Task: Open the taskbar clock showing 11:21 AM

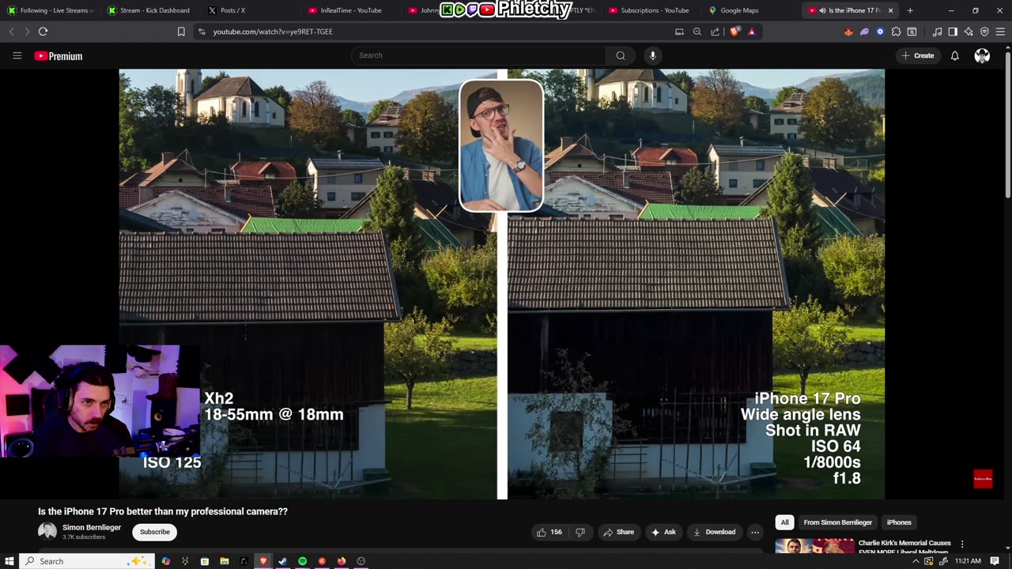Action: click(x=968, y=561)
